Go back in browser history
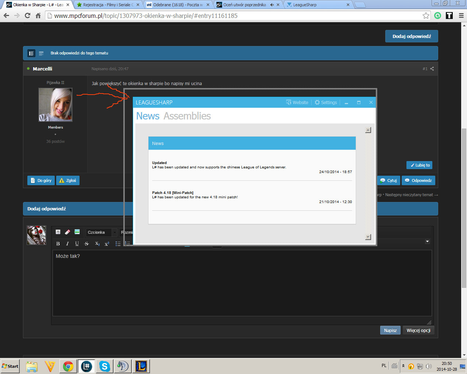The height and width of the screenshot is (374, 467). tap(6, 15)
